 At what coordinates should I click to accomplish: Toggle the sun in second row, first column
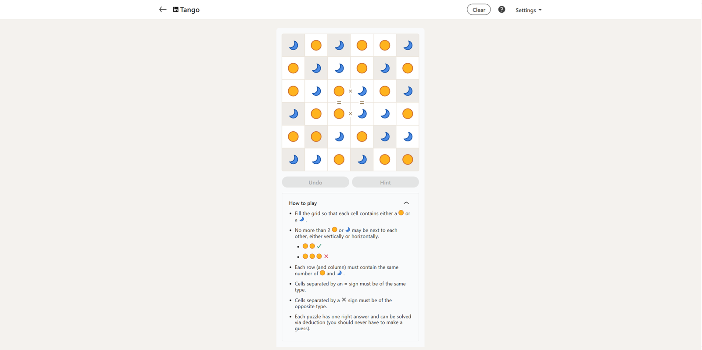pos(294,68)
